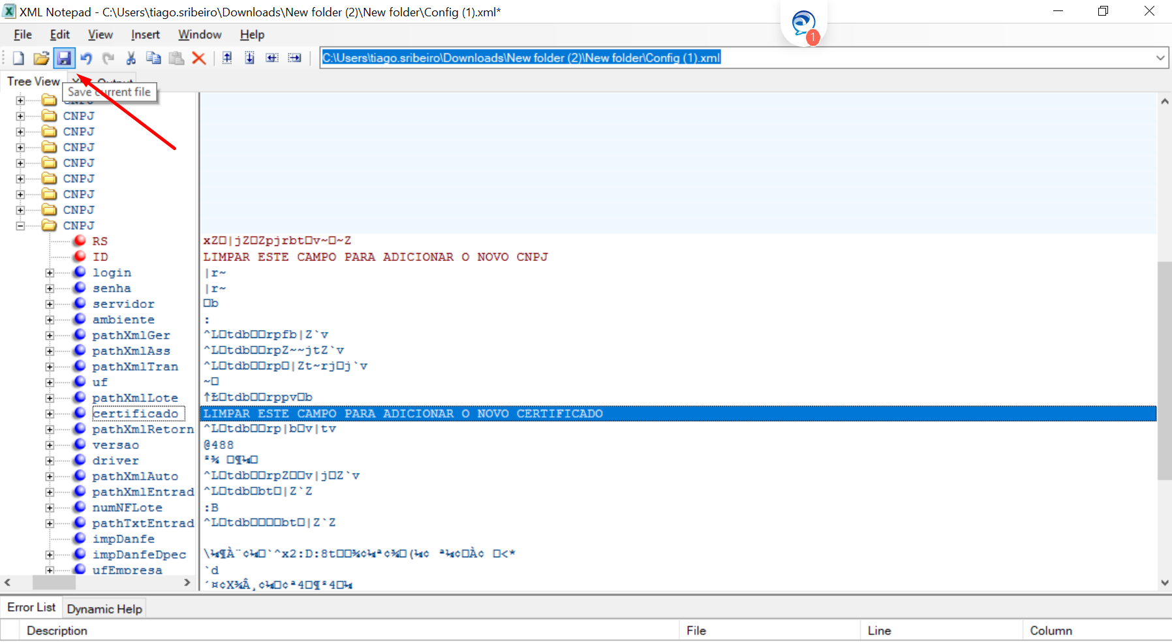Click the New file toolbar icon

[18, 58]
